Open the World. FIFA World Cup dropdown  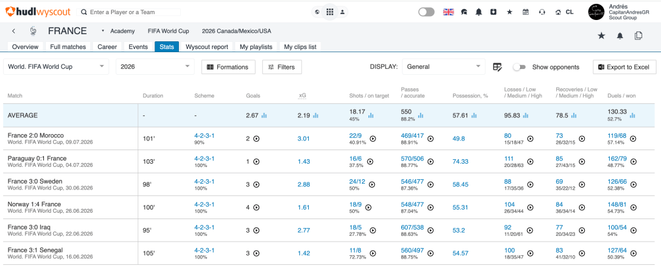click(56, 66)
